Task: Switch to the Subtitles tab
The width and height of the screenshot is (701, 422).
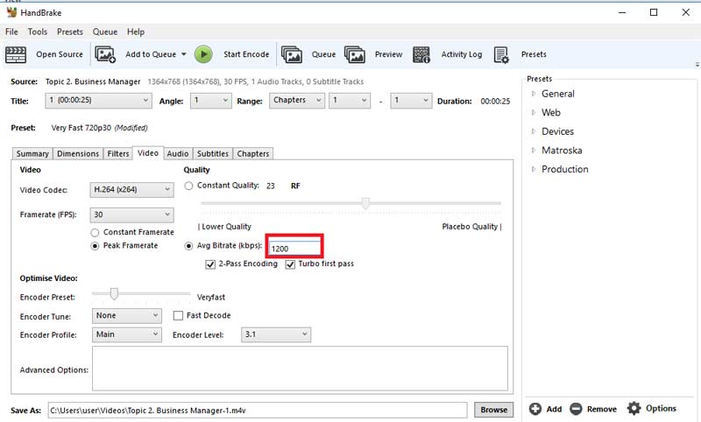Action: coord(213,153)
